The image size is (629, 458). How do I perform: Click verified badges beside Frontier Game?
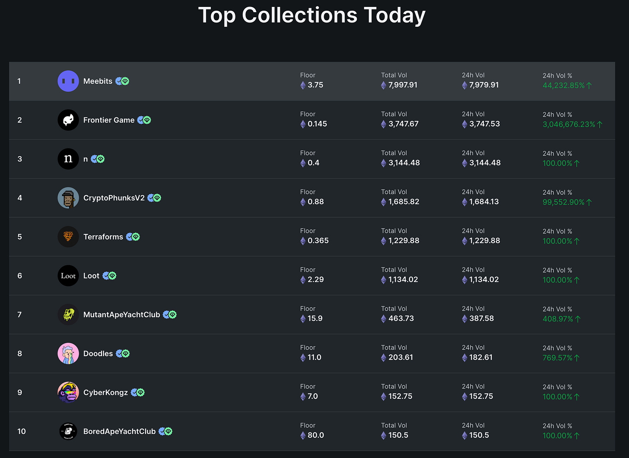tap(144, 120)
